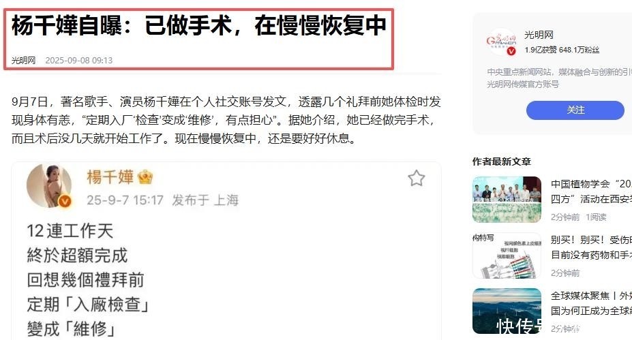
Task: Click 楊千嬅 username in the Weibo post
Action: coord(110,177)
